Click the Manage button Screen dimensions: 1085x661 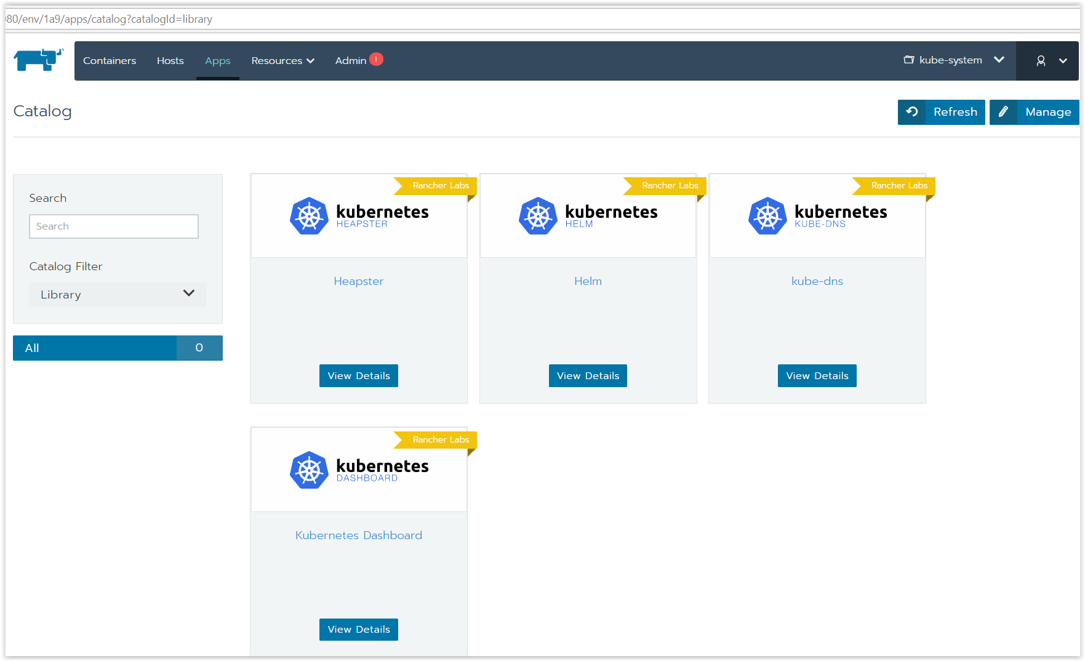pyautogui.click(x=1034, y=112)
